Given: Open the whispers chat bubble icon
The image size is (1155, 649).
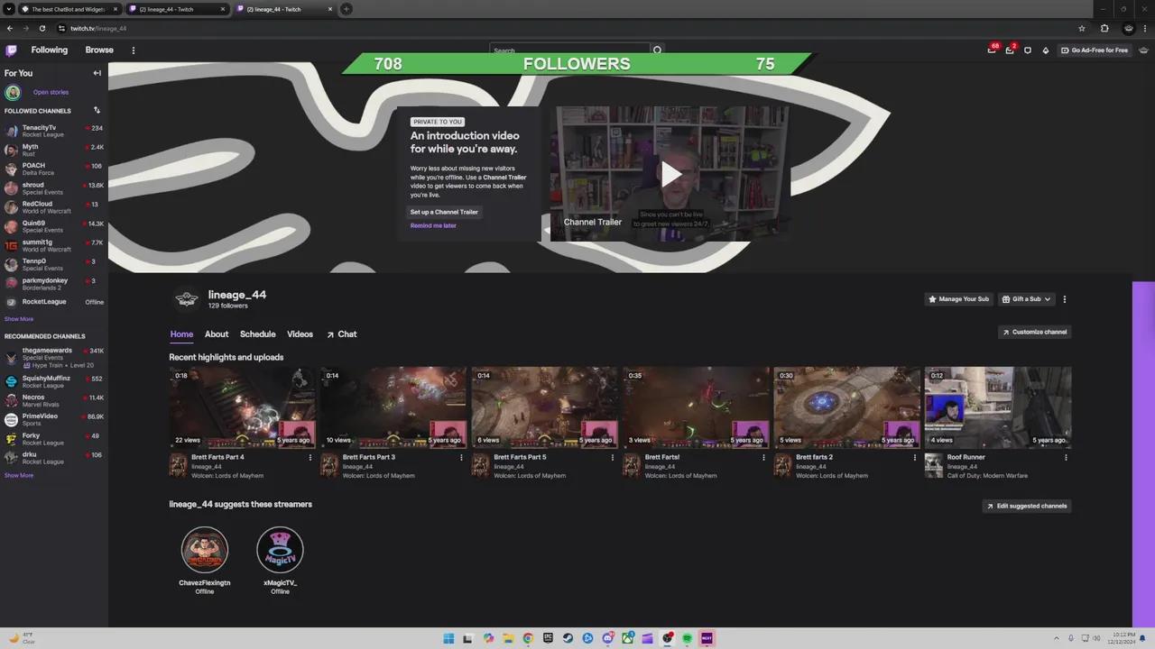Looking at the screenshot, I should click(1028, 50).
